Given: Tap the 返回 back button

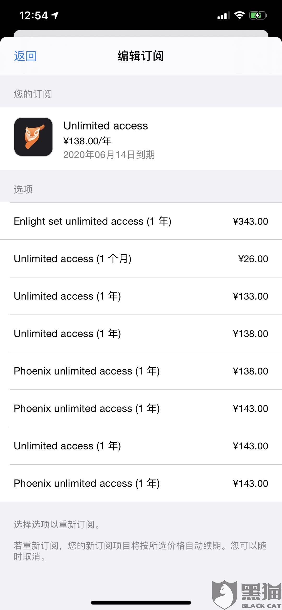Looking at the screenshot, I should (x=25, y=56).
